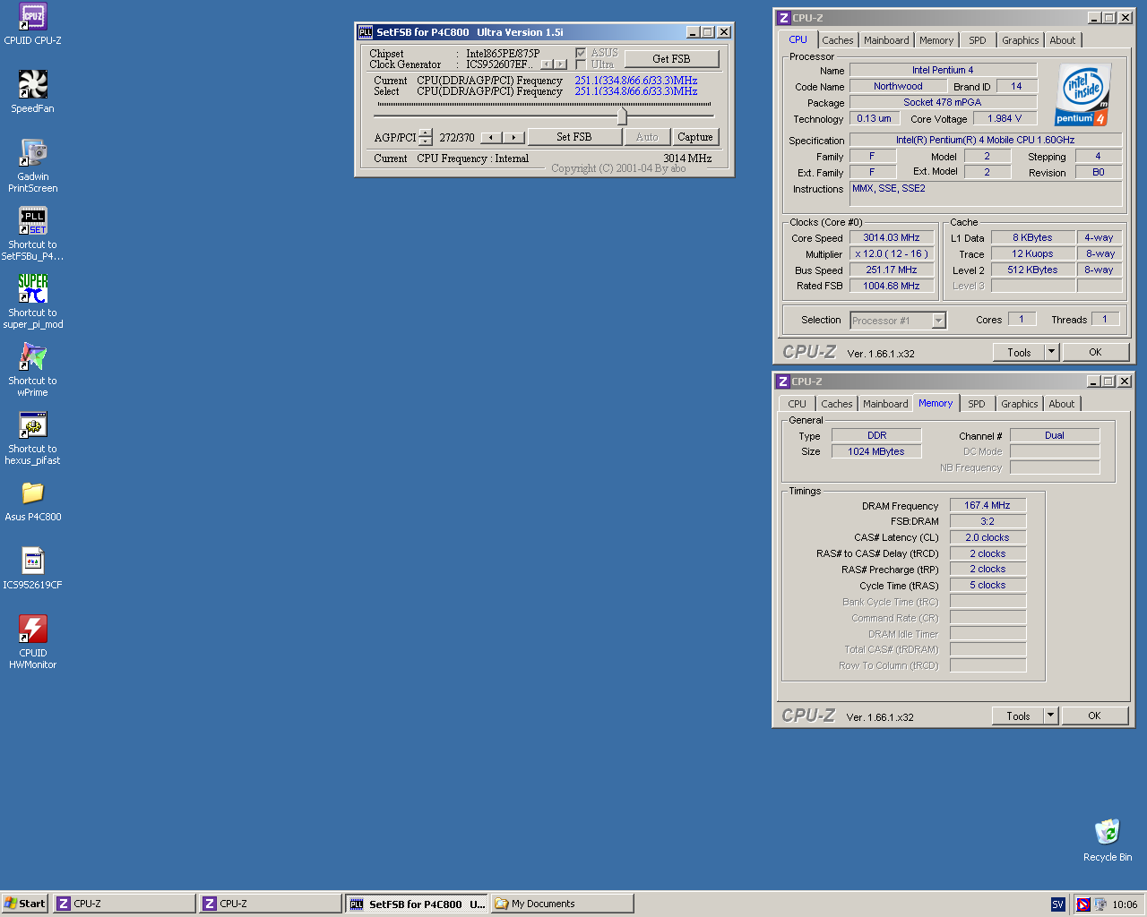Screen dimensions: 1147x917
Task: Click the SV language indicator in tray
Action: pyautogui.click(x=1057, y=904)
